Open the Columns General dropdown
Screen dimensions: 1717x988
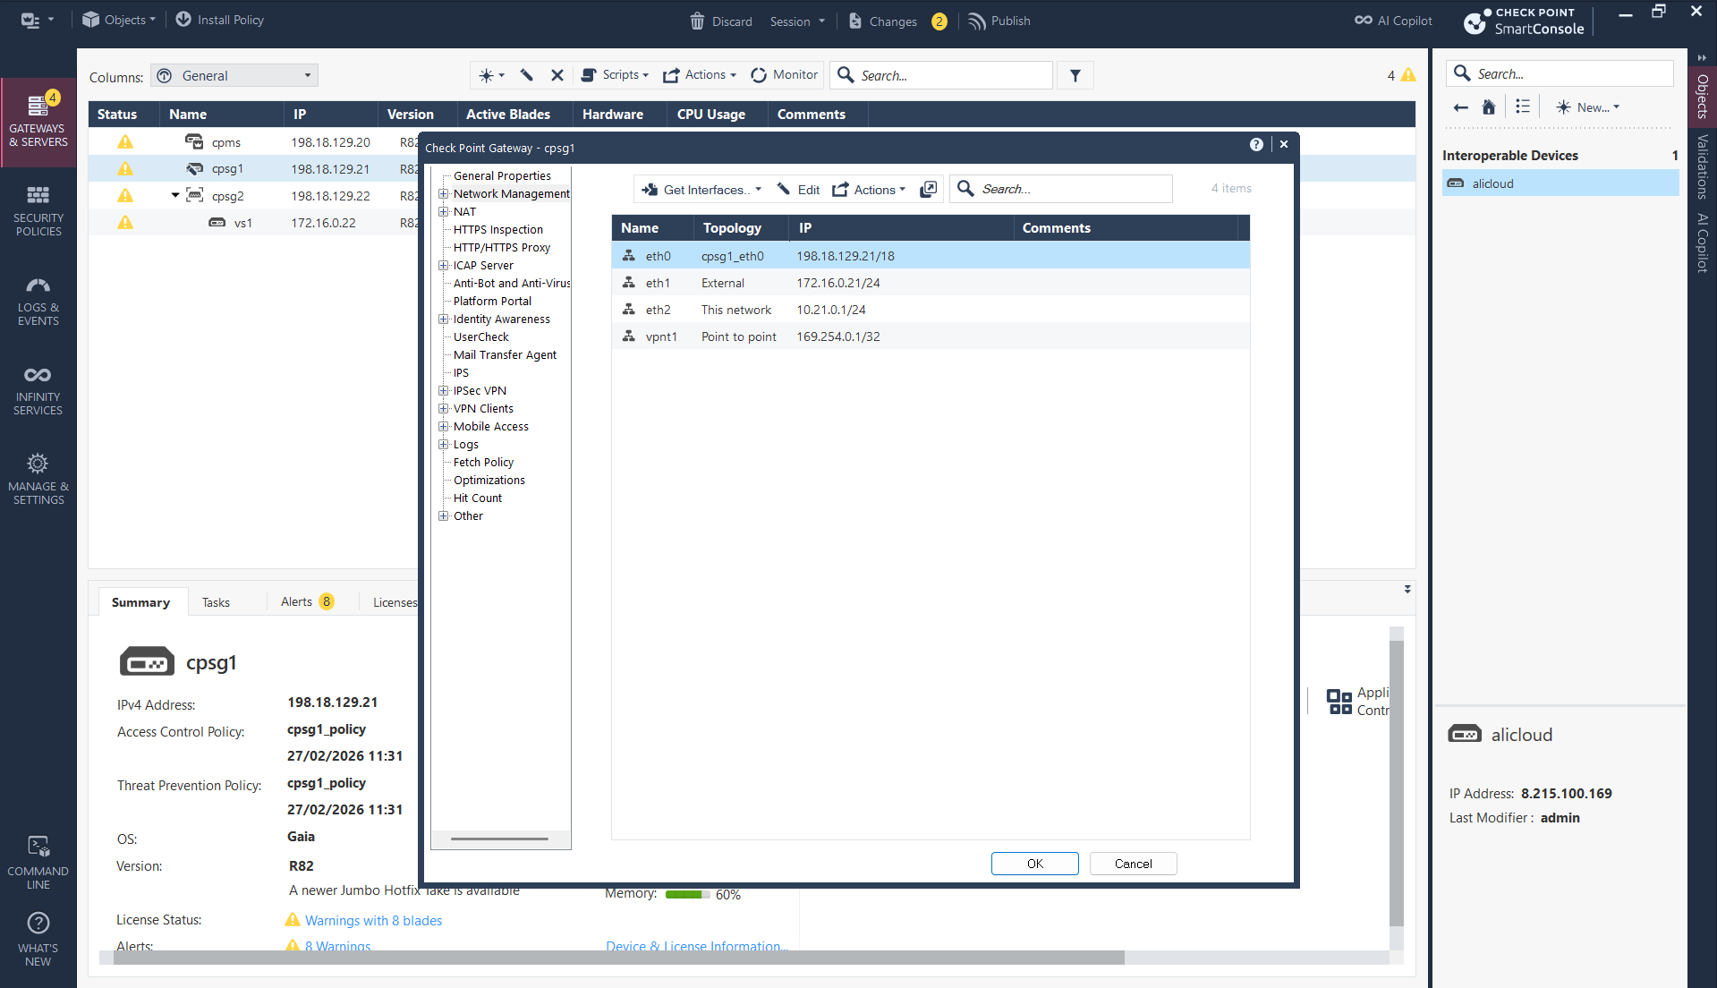234,76
